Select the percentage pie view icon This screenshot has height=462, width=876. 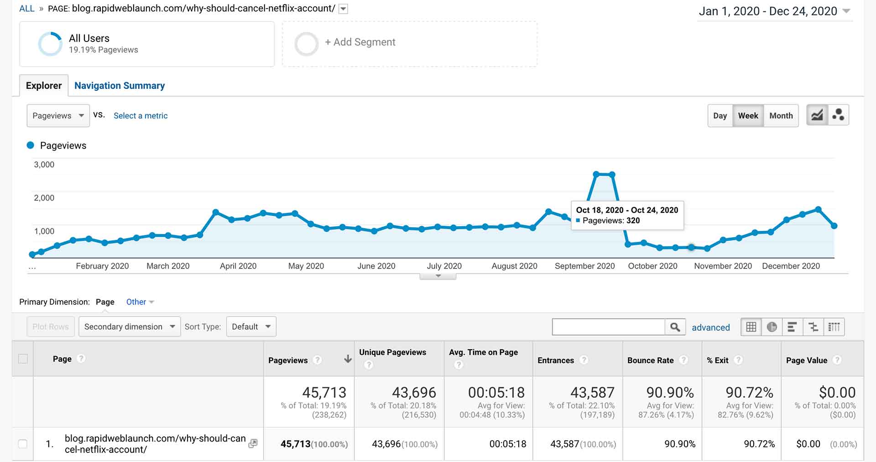click(772, 327)
